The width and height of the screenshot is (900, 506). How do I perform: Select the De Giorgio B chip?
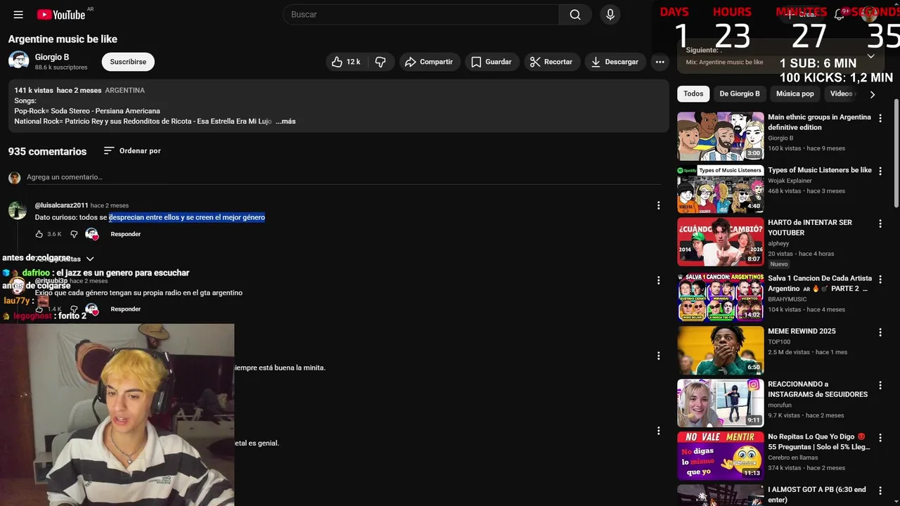pyautogui.click(x=740, y=93)
